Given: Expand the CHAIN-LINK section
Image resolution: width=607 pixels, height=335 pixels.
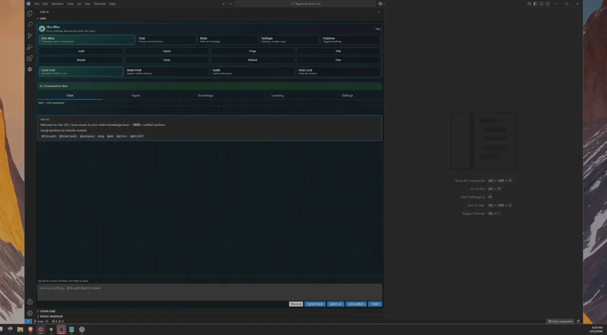Looking at the screenshot, I should 48,311.
